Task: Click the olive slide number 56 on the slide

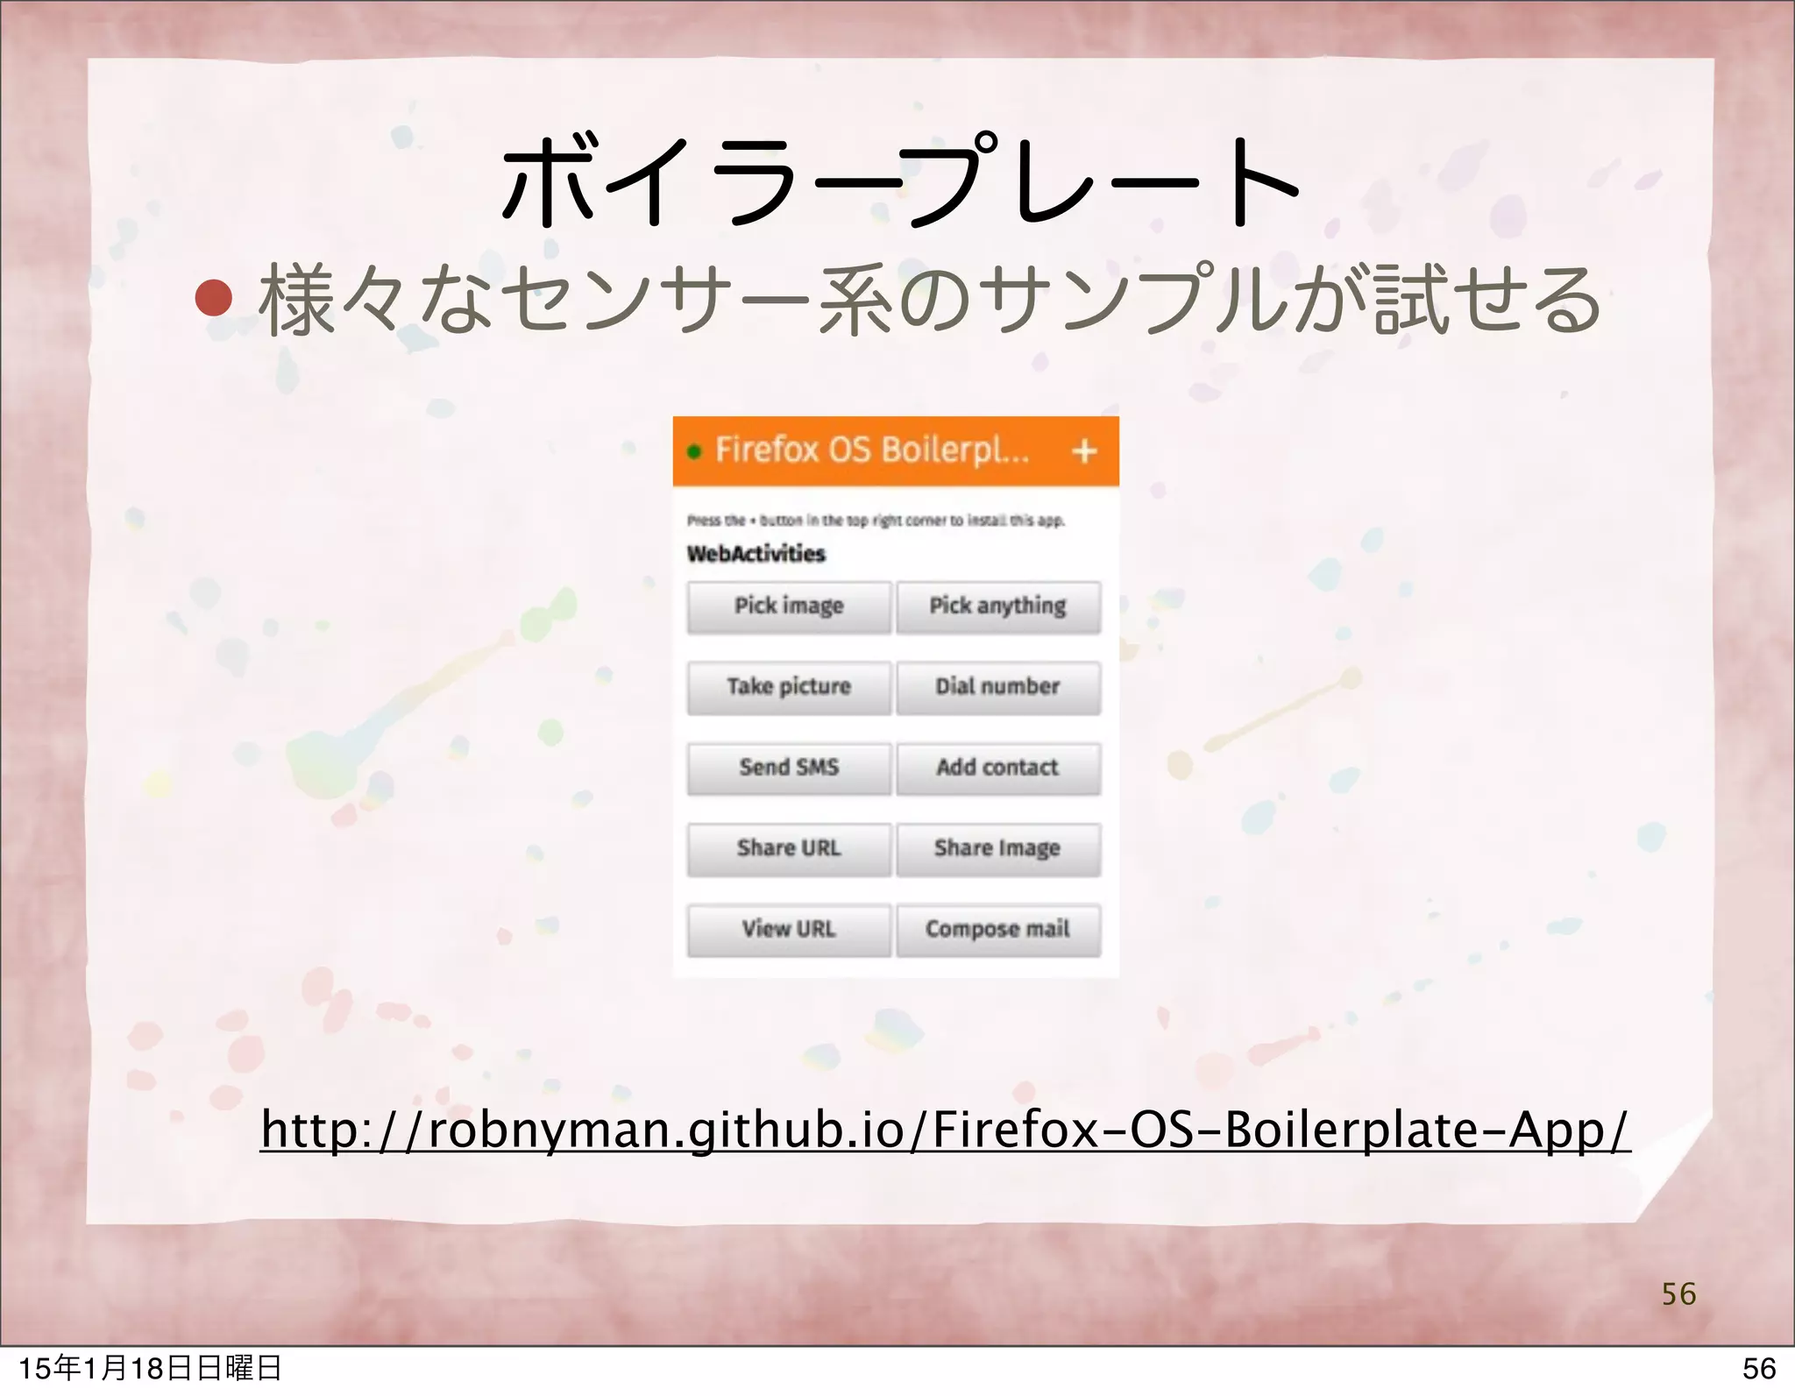Action: (1678, 1294)
